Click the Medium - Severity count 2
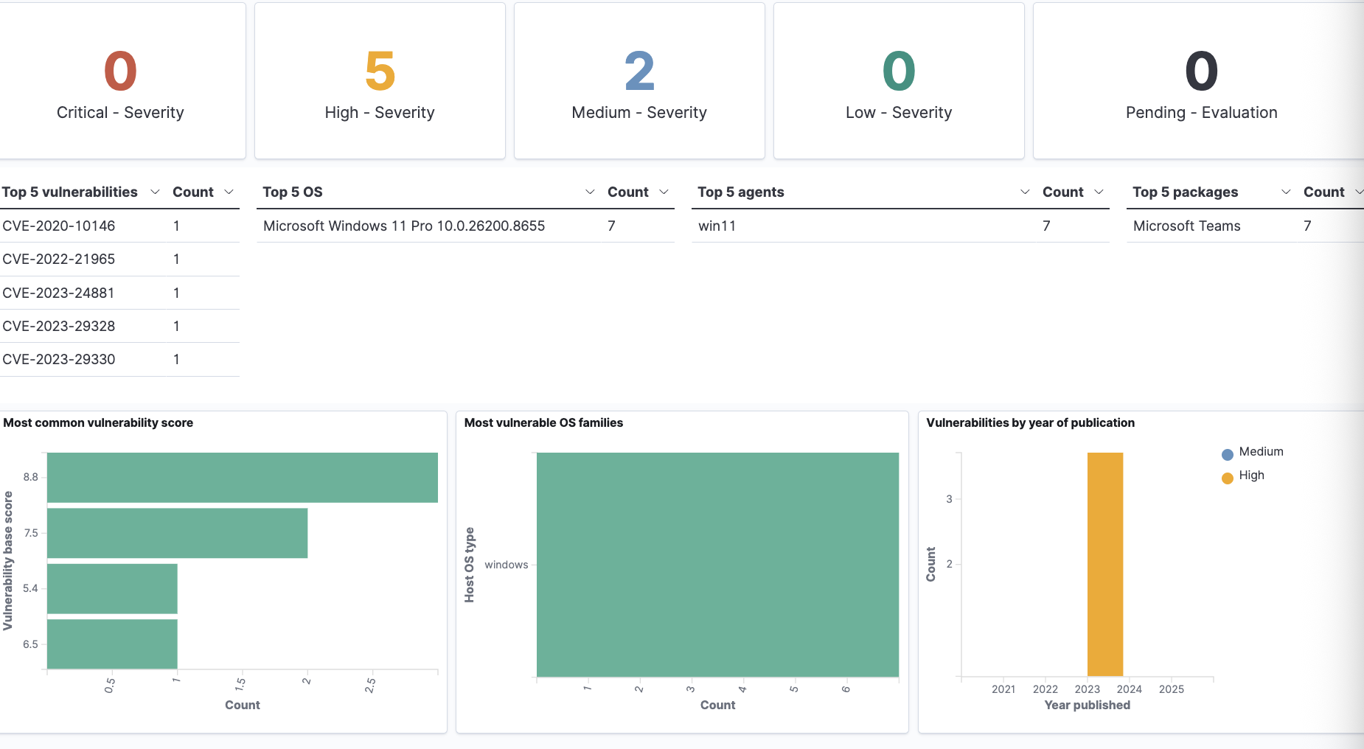 tap(639, 72)
